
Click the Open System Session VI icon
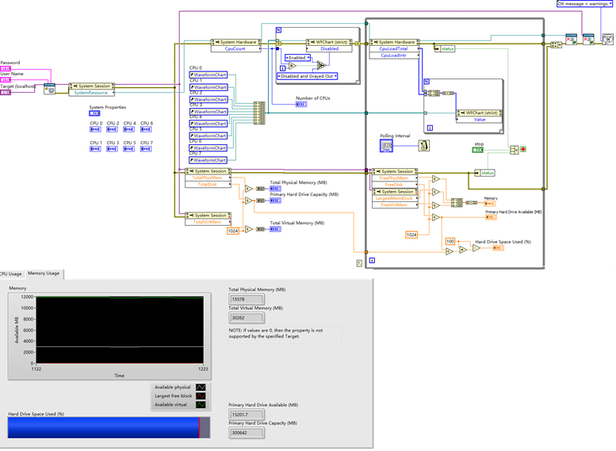coord(49,89)
